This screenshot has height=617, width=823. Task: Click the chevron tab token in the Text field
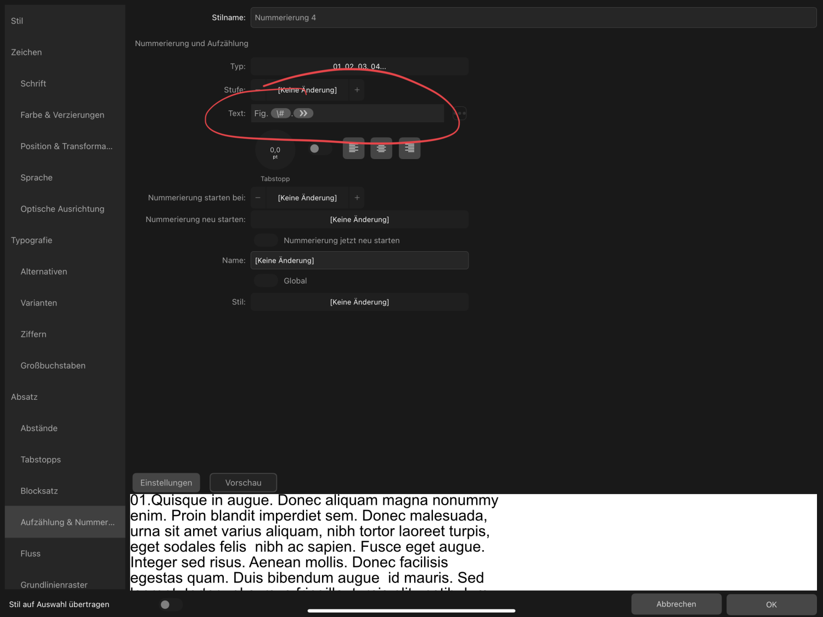(303, 113)
